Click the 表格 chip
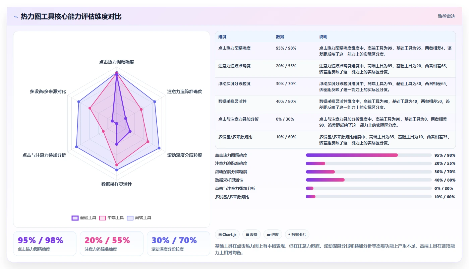This screenshot has height=269, width=469. 251,234
